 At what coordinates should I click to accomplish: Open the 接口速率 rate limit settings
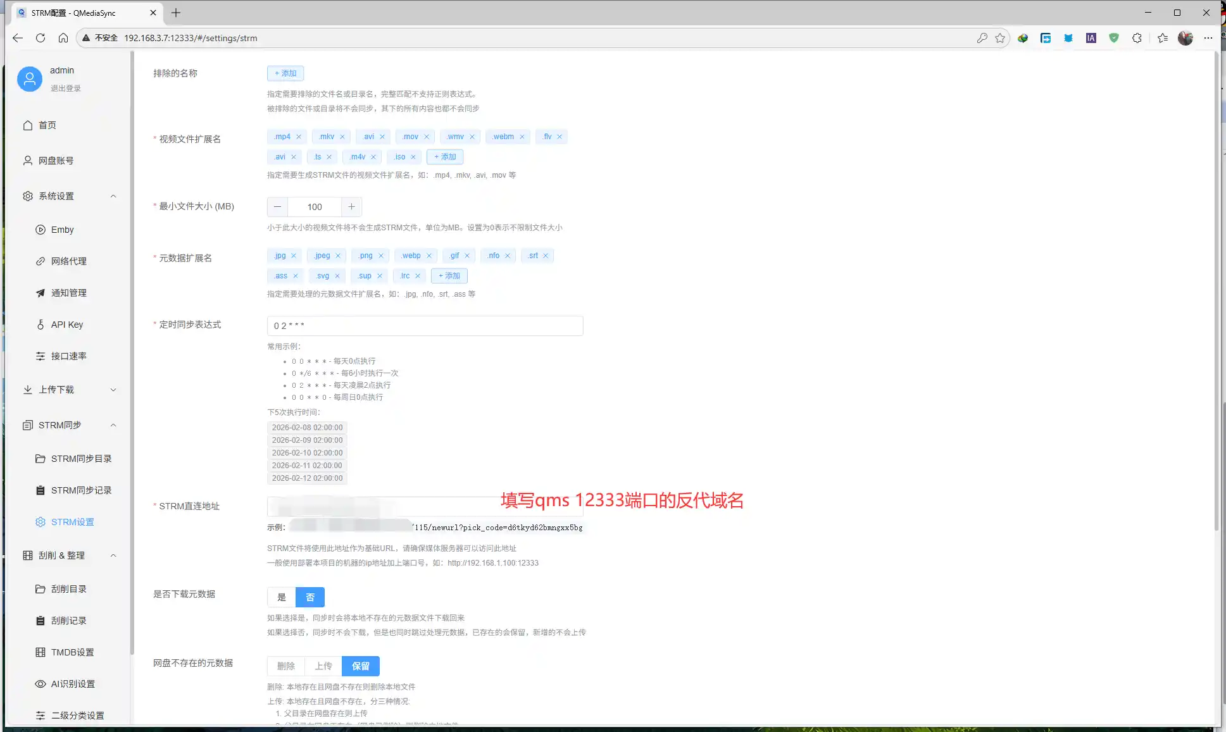70,356
